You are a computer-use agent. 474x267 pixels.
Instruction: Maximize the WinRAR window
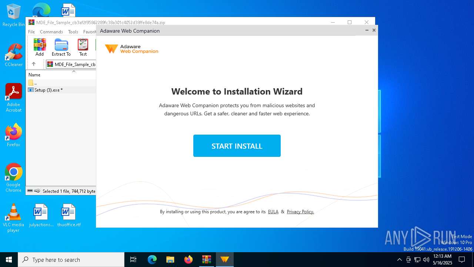(x=349, y=22)
